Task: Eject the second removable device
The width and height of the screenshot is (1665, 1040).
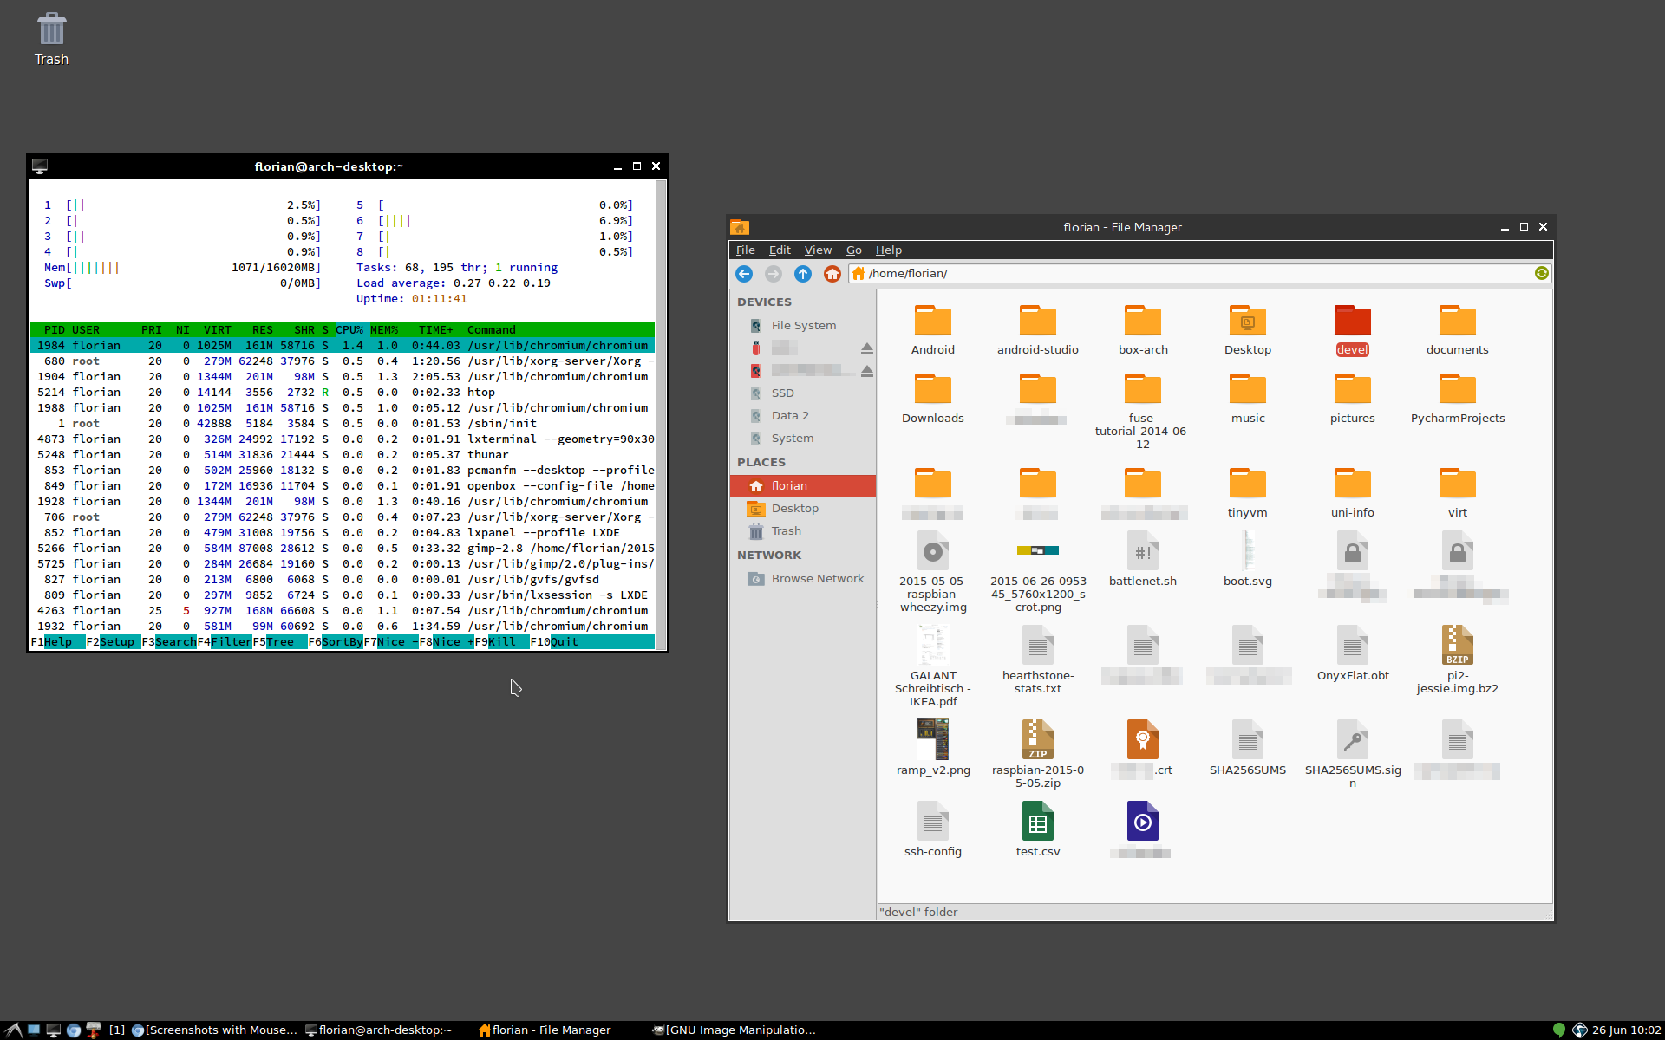Action: coord(866,371)
